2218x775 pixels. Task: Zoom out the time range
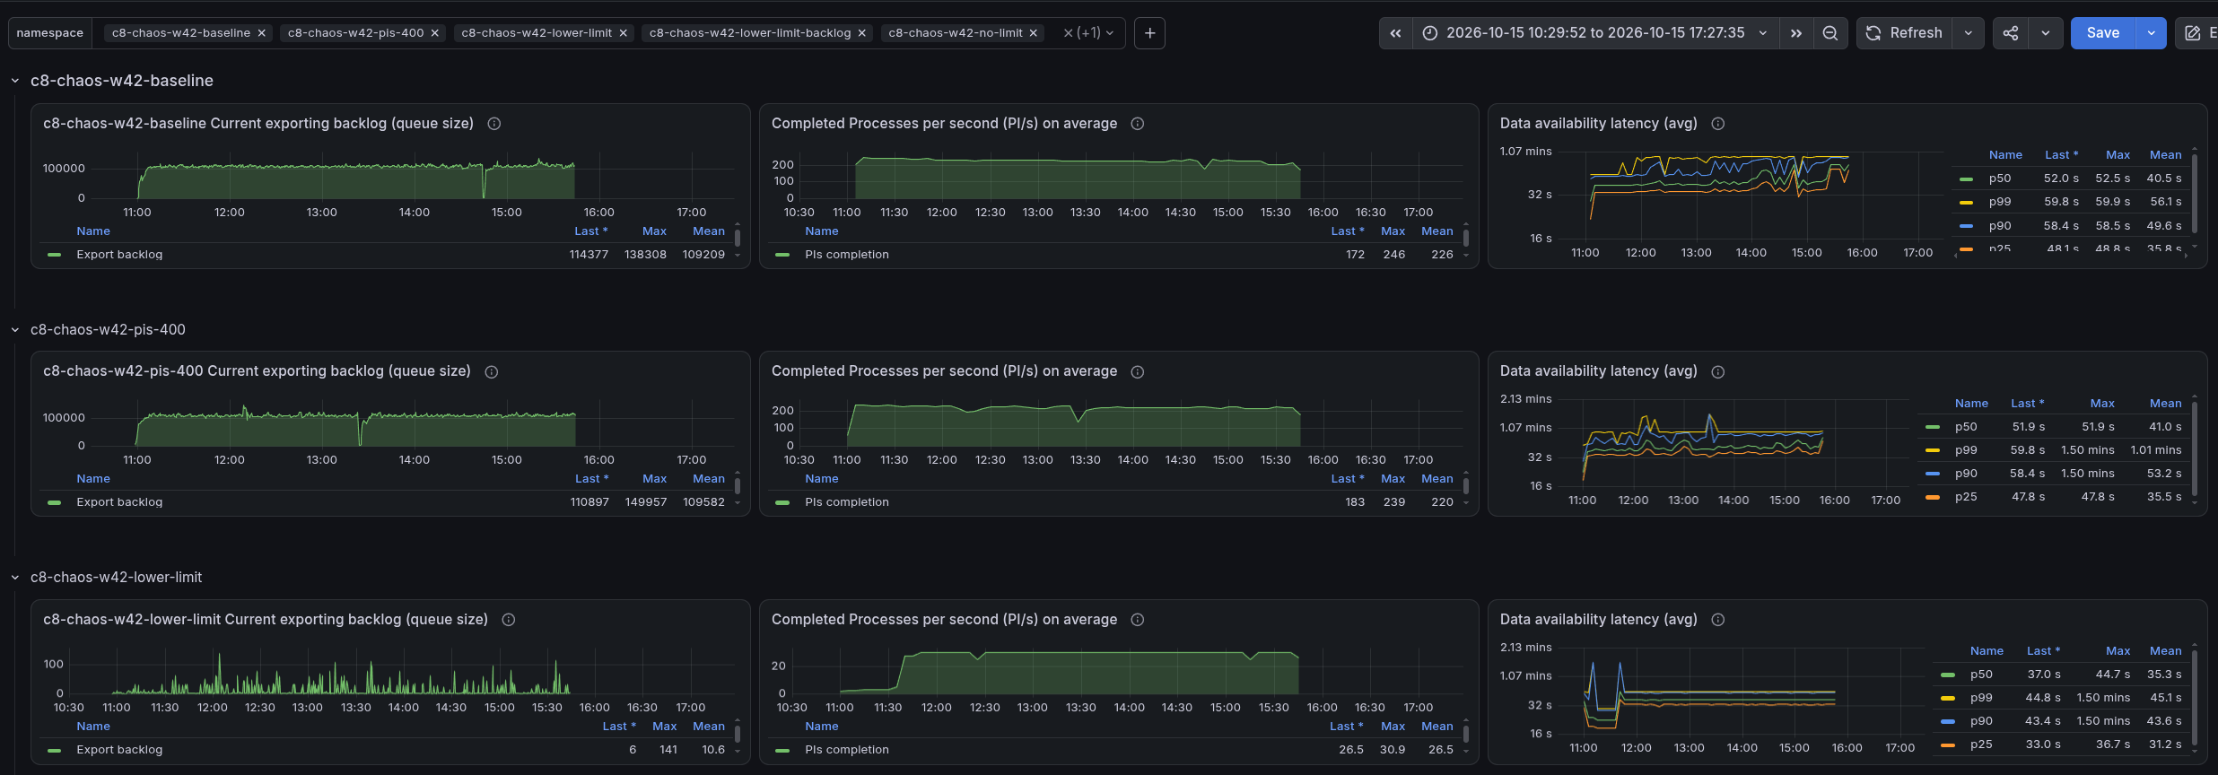click(x=1830, y=33)
